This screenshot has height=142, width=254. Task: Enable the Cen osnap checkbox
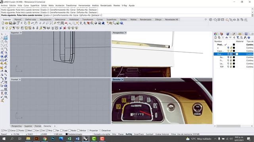pos(34,131)
